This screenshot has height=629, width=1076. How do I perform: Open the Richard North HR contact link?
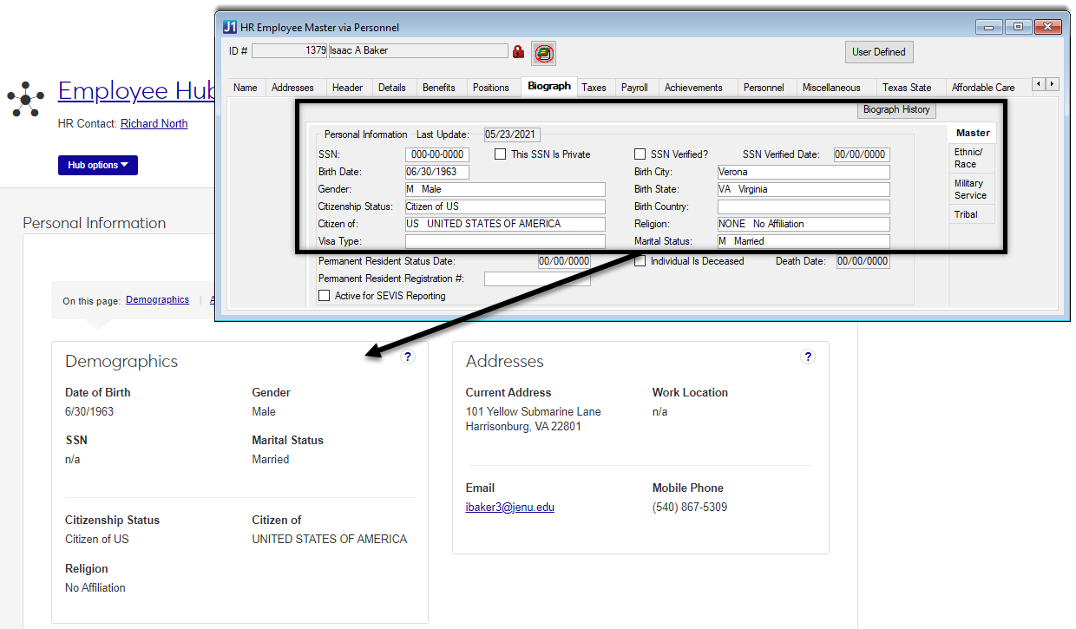(154, 124)
